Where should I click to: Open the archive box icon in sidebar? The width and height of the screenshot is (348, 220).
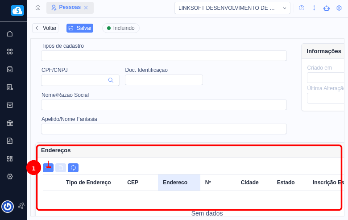click(10, 105)
